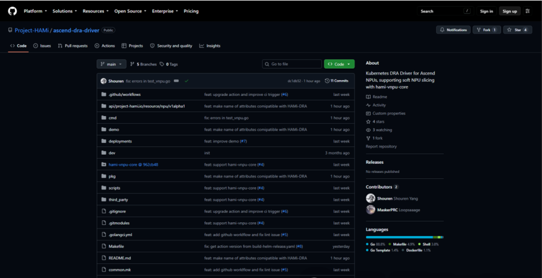View the 4 stars link
This screenshot has width=542, height=278.
click(375, 122)
